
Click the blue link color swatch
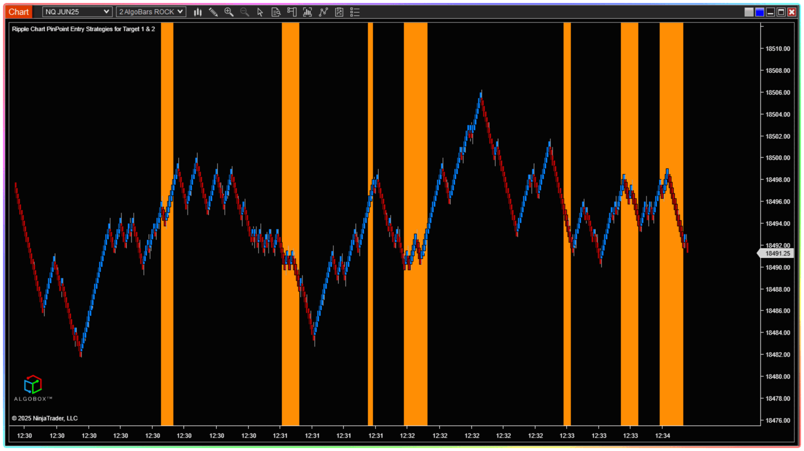tap(759, 12)
